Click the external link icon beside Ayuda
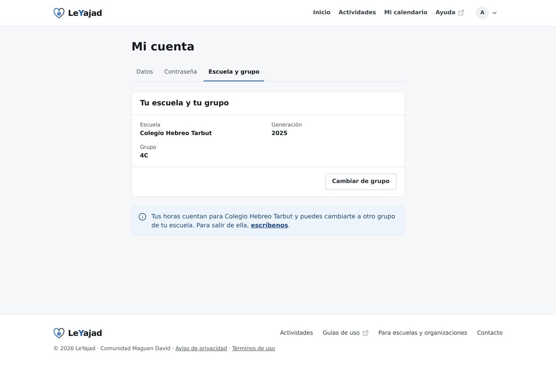The width and height of the screenshot is (556, 366). point(461,13)
